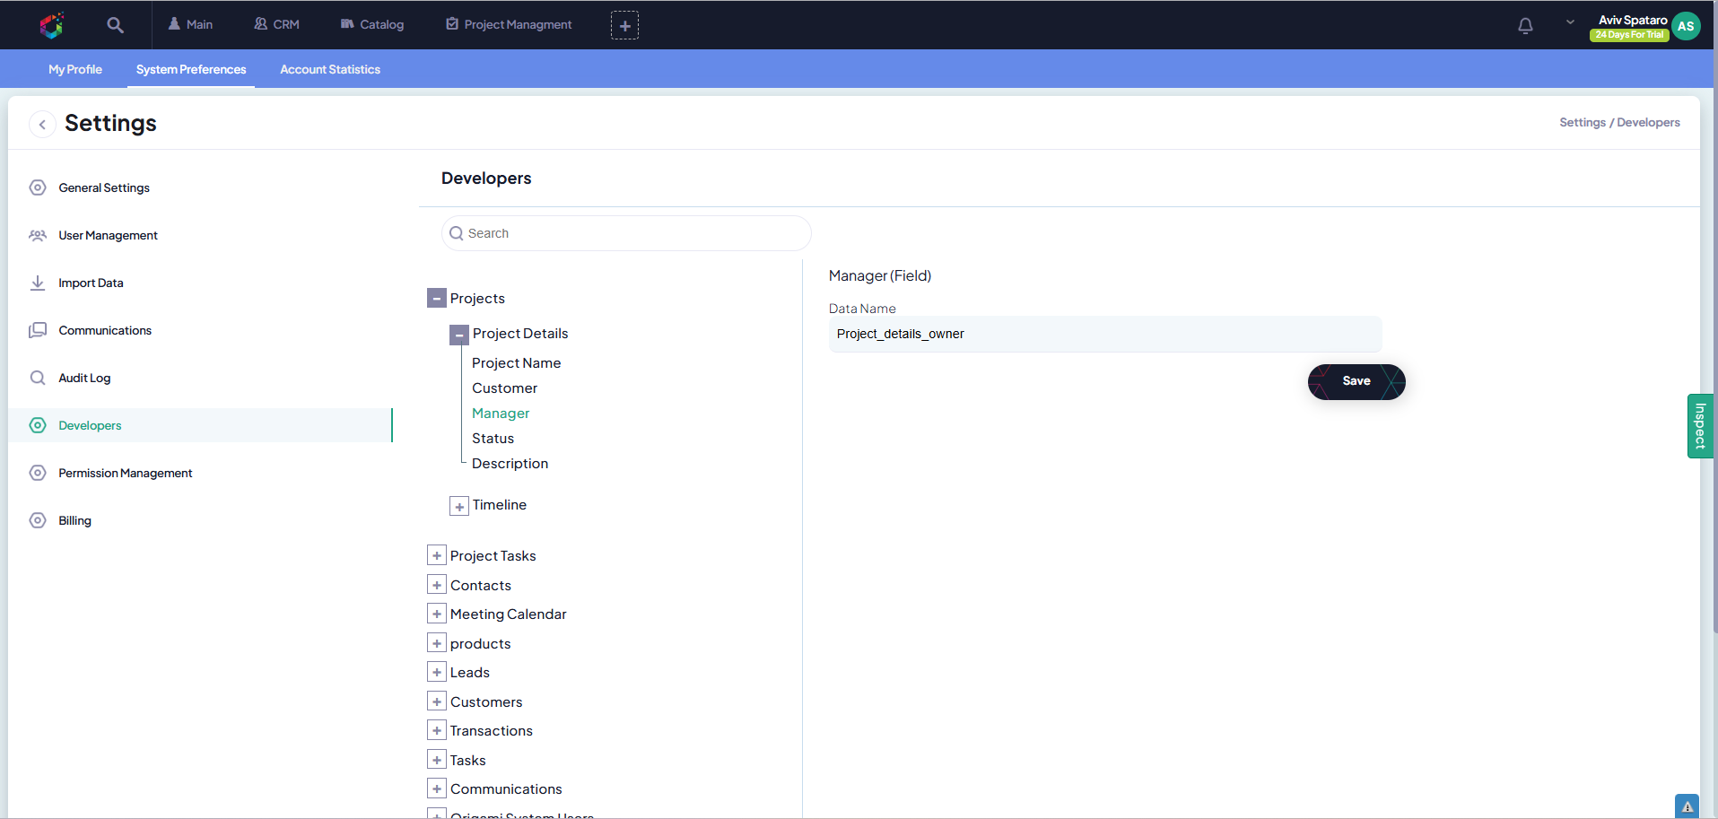The image size is (1718, 819).
Task: Click the Audit Log magnifier icon
Action: click(38, 378)
